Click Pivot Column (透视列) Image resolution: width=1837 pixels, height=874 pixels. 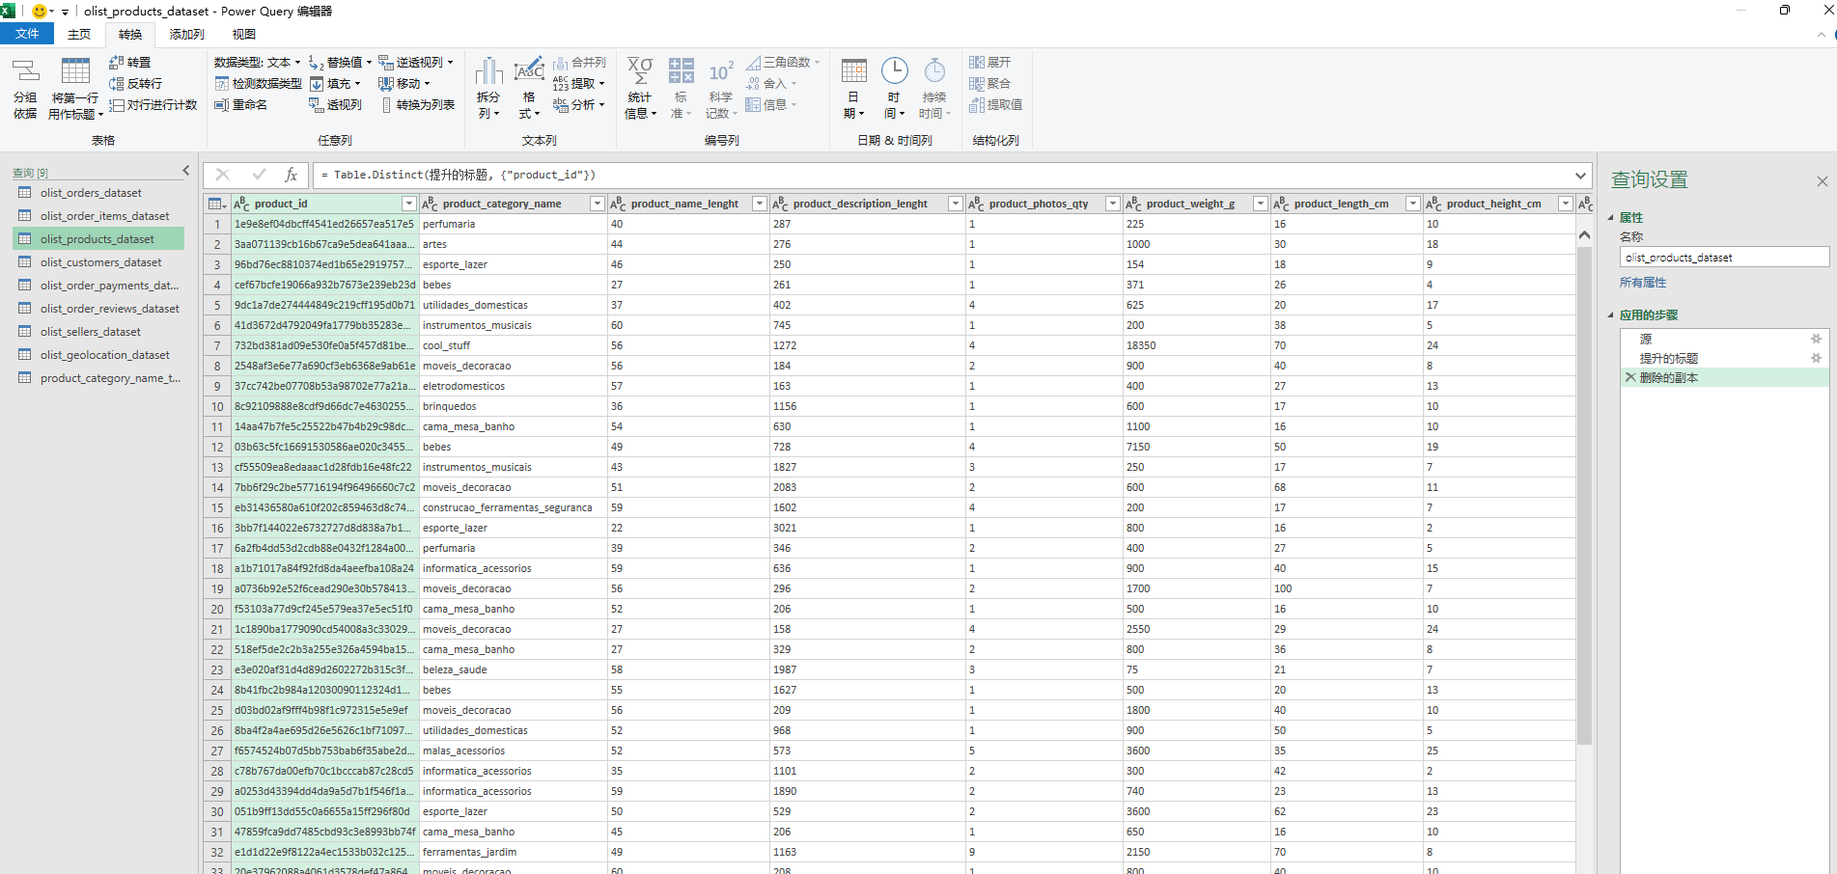[x=335, y=104]
